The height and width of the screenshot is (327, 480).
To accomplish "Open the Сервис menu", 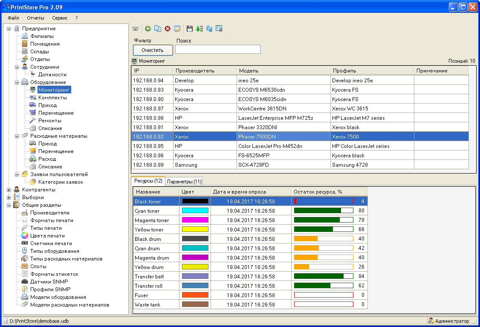I will click(x=60, y=18).
